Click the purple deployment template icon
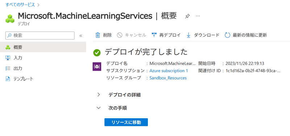Screen dimensions: 290x136 pos(97,67)
